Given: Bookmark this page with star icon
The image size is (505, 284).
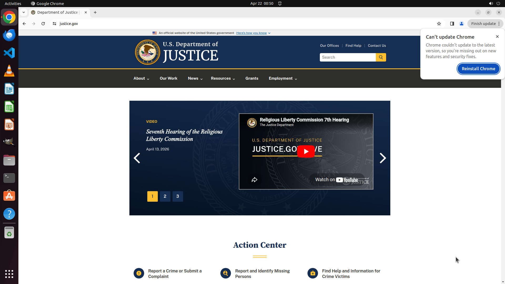Looking at the screenshot, I should click(x=439, y=24).
